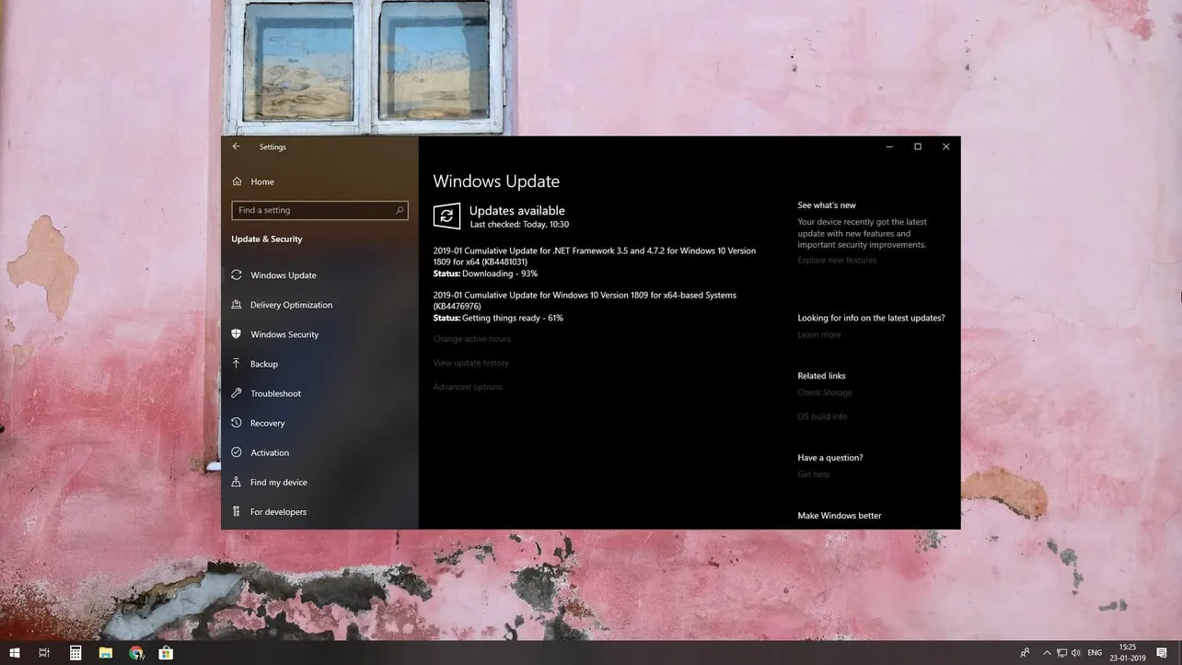The height and width of the screenshot is (665, 1182).
Task: Click the Find a setting search box
Action: pyautogui.click(x=319, y=210)
